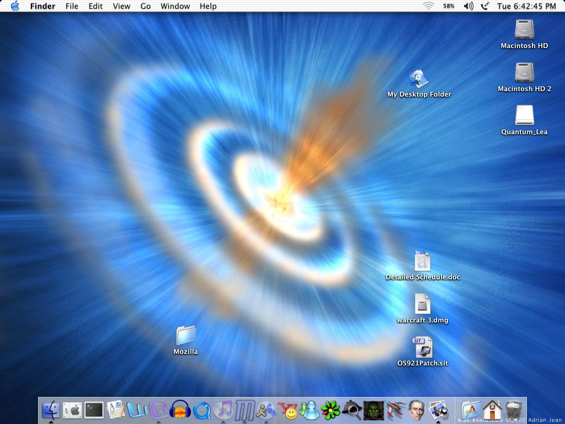Open ICQ flower icon in dock

[x=331, y=410]
